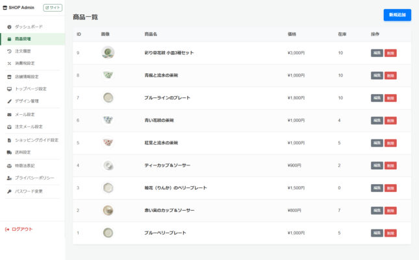This screenshot has height=260, width=419.
Task: Select the 商品管理 bag icon in sidebar
Action: pyautogui.click(x=9, y=39)
